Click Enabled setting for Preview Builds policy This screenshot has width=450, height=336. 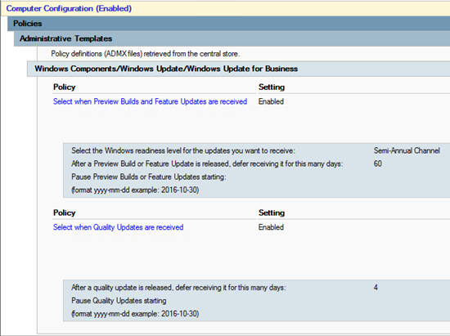tap(271, 101)
